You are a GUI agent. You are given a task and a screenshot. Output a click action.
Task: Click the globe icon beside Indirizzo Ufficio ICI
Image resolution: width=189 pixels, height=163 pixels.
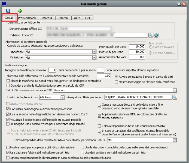pyautogui.click(x=156, y=35)
